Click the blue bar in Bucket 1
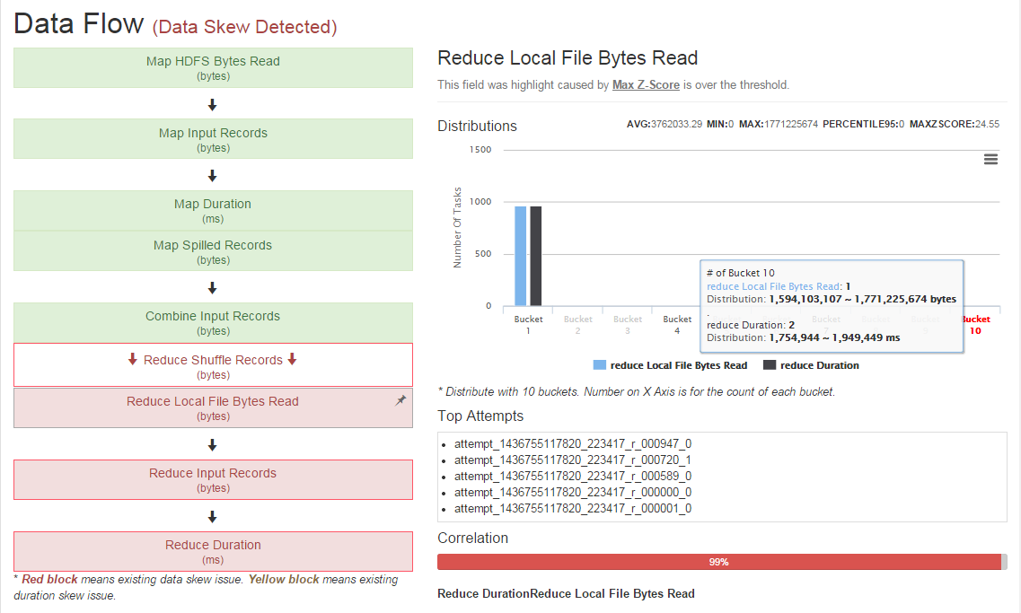The width and height of the screenshot is (1021, 613). tap(520, 256)
